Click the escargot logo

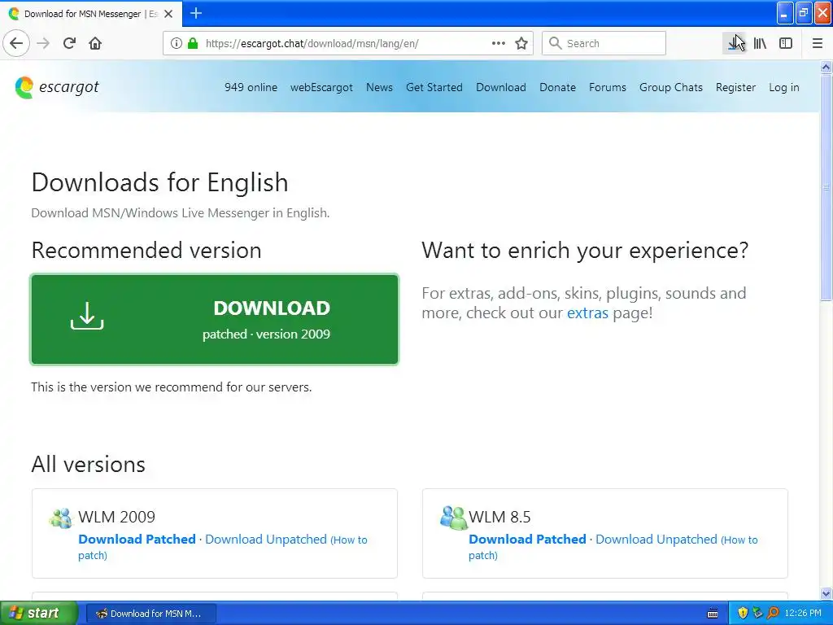(x=57, y=87)
